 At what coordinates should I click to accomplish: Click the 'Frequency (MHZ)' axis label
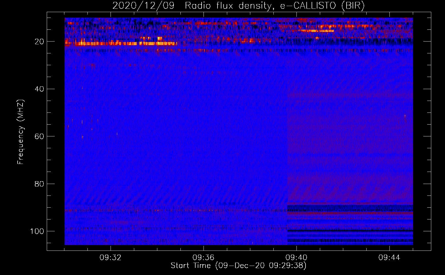(x=21, y=132)
